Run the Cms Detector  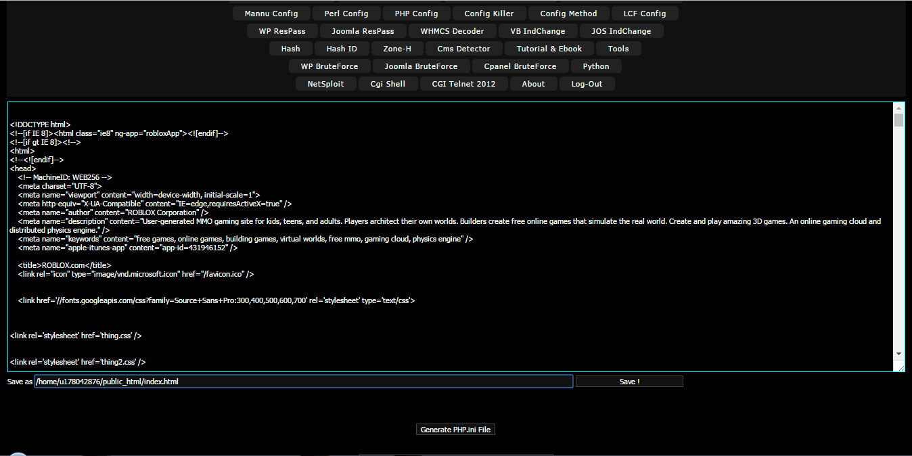click(463, 48)
